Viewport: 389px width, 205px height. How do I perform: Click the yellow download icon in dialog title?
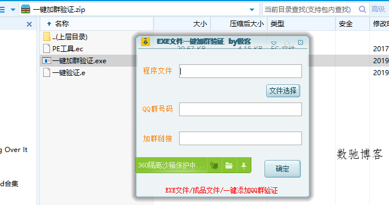[x=146, y=42]
